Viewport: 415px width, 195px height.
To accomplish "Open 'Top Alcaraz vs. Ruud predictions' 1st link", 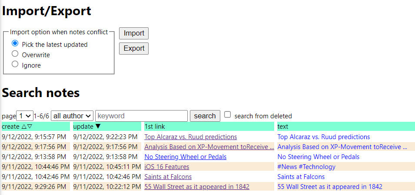I will coord(190,137).
